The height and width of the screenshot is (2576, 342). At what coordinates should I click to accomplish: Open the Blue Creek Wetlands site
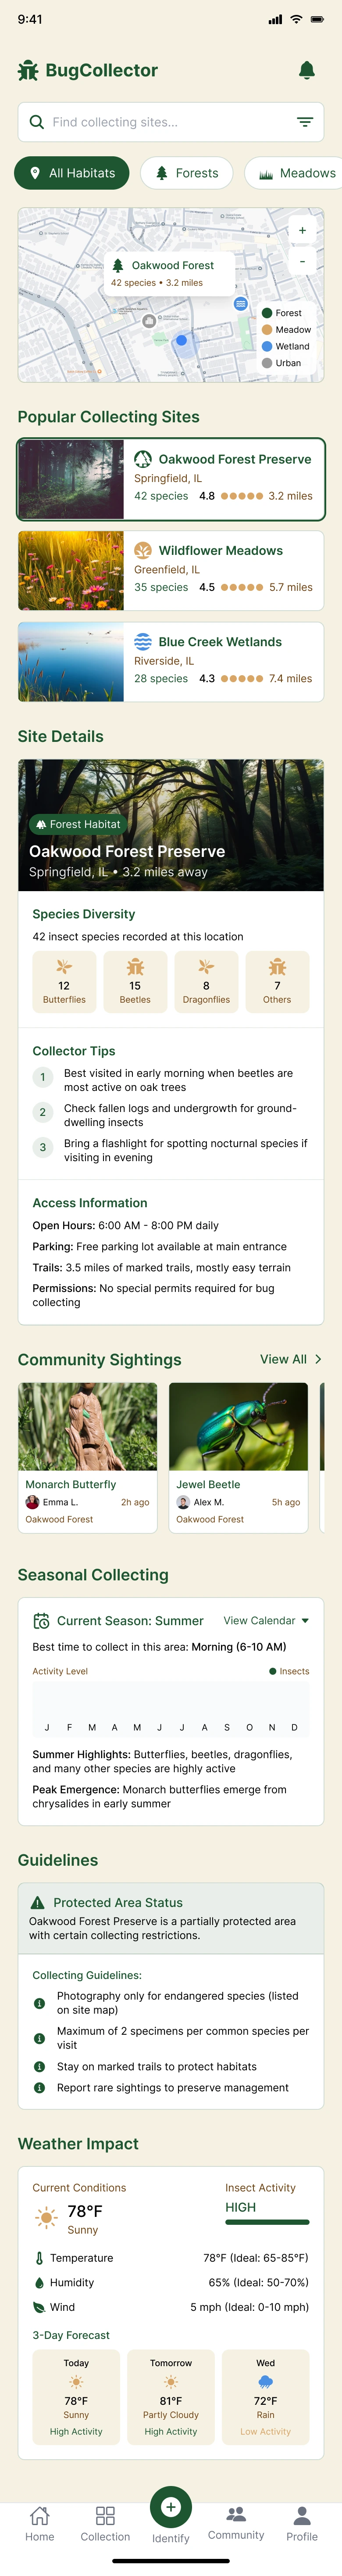pos(171,661)
